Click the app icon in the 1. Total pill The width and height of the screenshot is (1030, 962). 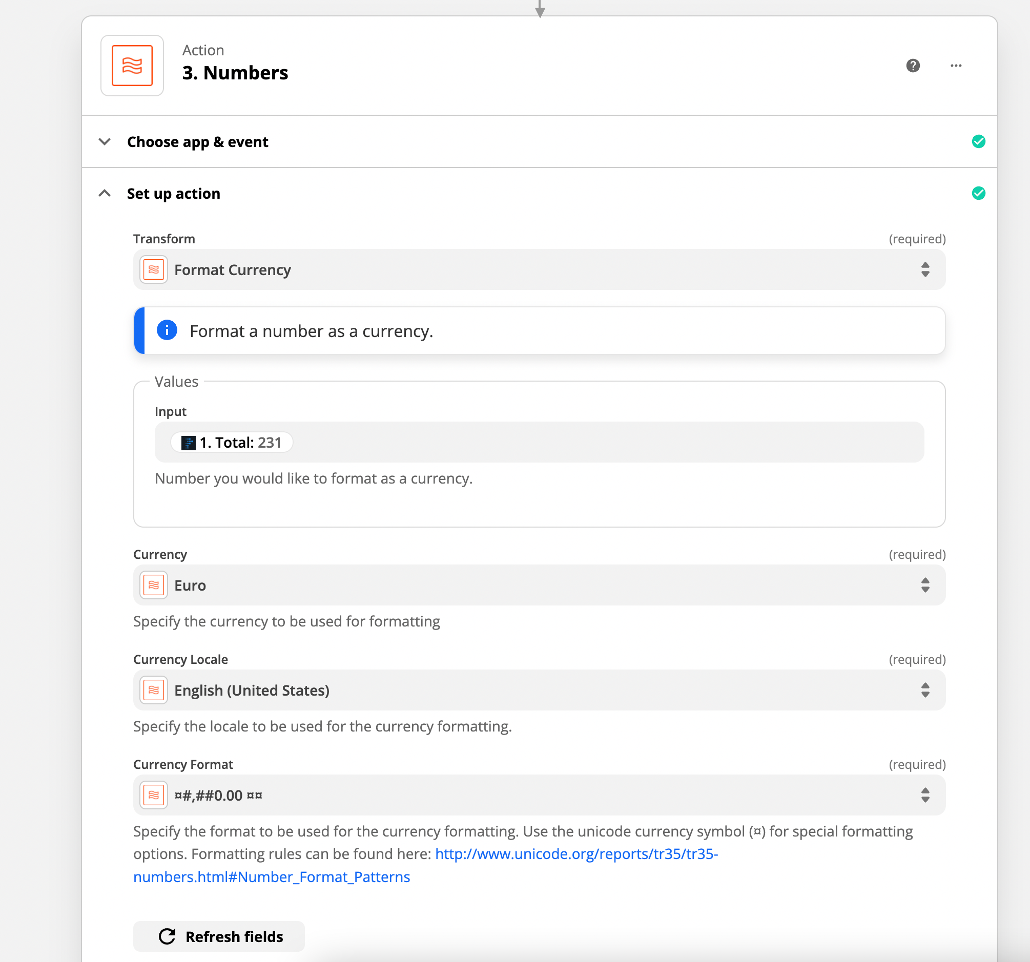(x=188, y=443)
